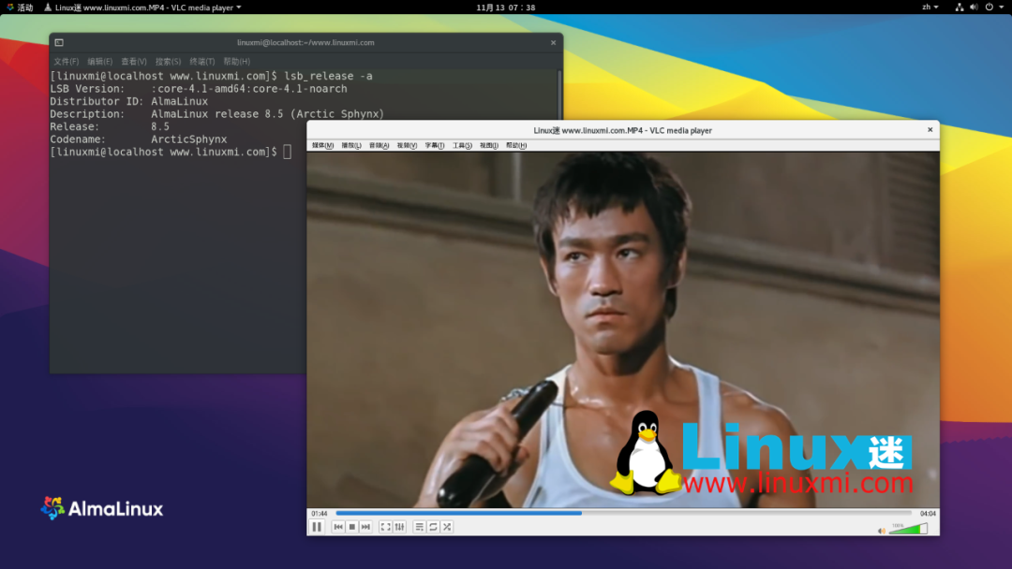Screen dimensions: 1012x569
Task: Show the VLC playlist
Action: coord(420,527)
